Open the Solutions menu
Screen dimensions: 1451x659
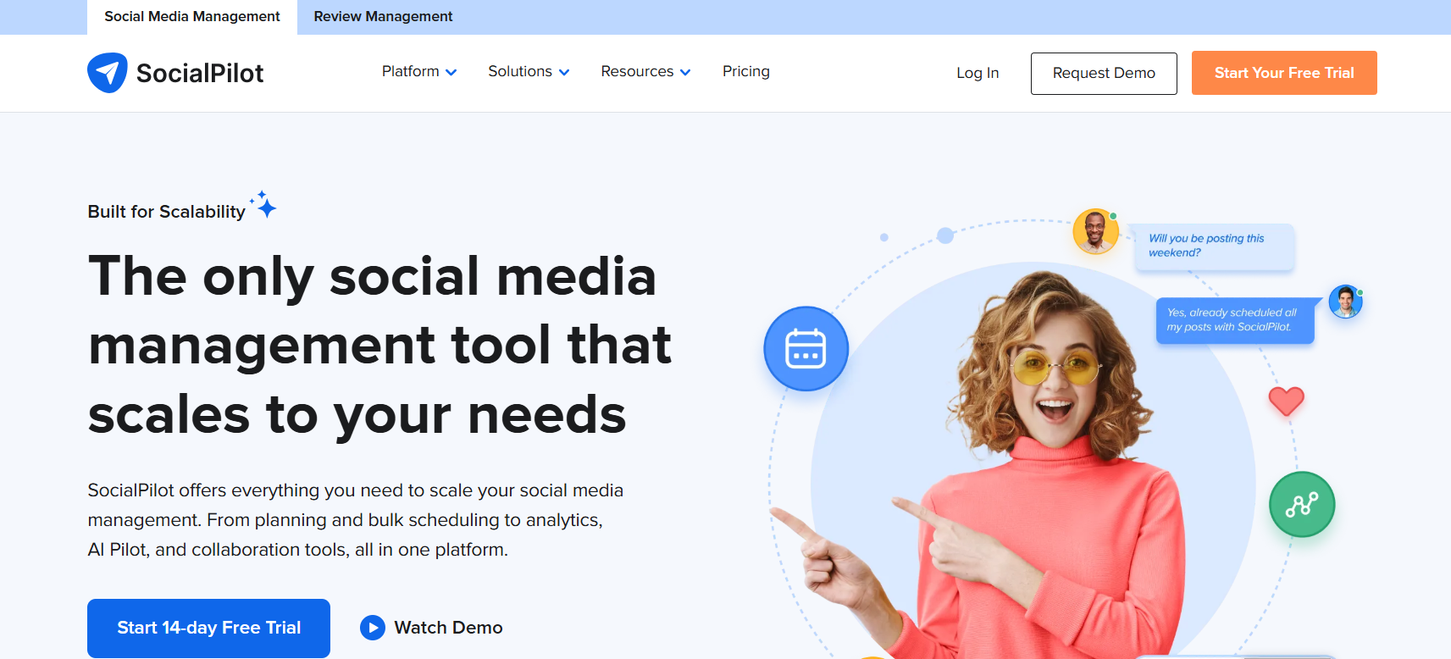[x=529, y=72]
